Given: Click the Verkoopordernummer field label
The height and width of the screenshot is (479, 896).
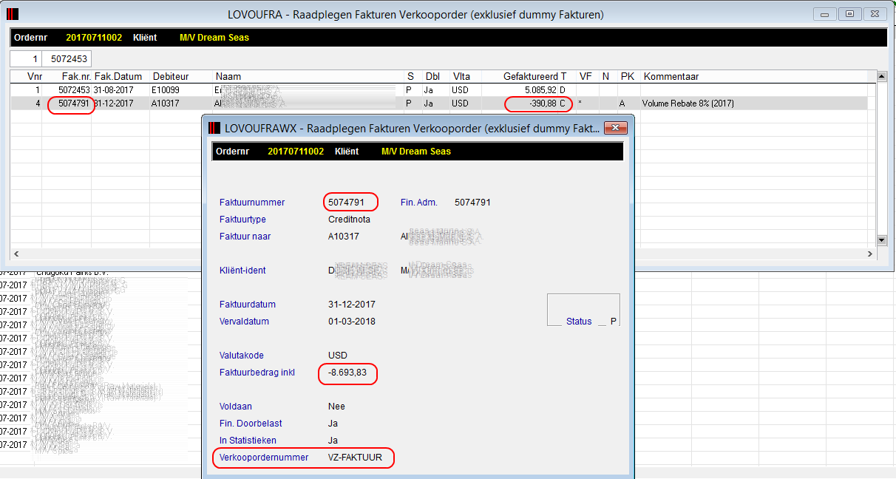Looking at the screenshot, I should (265, 458).
